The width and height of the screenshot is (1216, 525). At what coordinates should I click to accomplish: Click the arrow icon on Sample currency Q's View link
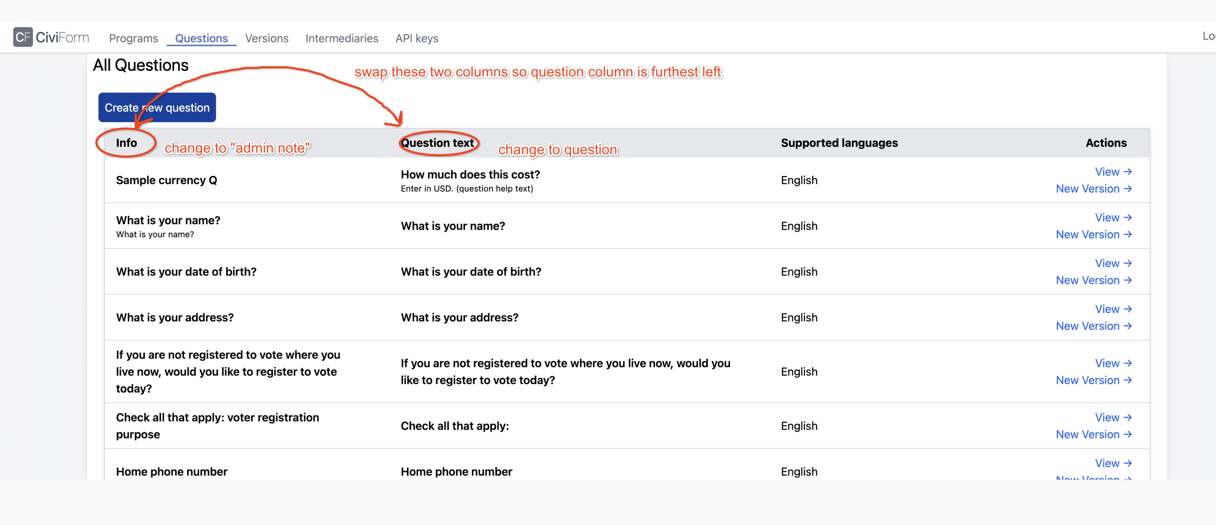(1128, 171)
